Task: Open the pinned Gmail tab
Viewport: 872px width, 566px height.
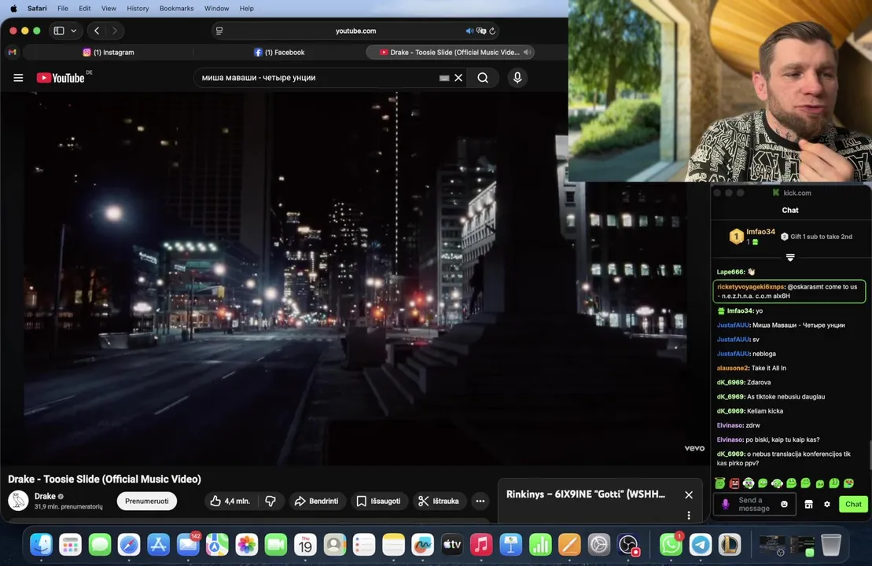Action: (13, 52)
